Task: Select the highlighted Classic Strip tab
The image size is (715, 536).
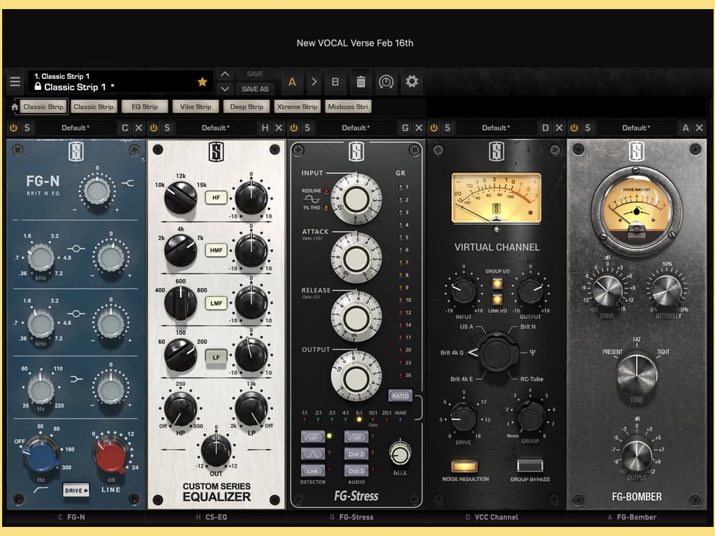Action: click(43, 107)
